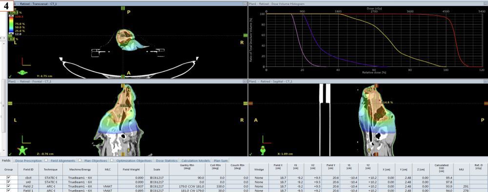
Task: Toggle Group checkbox for Field 2
Action: tap(8, 186)
